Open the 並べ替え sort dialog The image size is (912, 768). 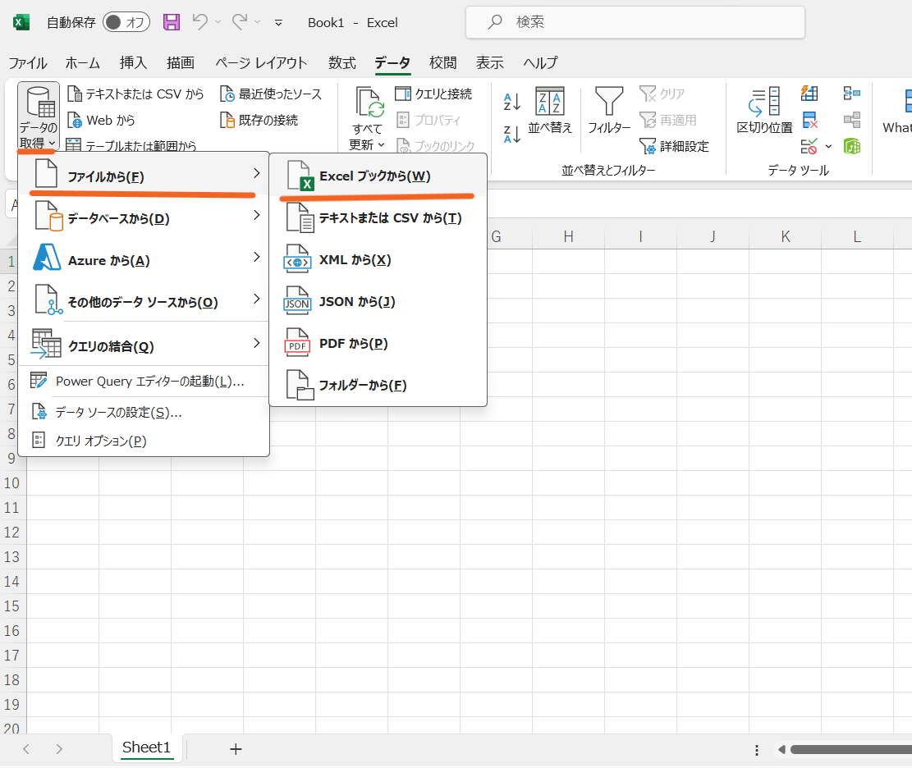click(550, 111)
